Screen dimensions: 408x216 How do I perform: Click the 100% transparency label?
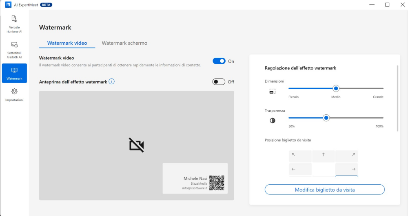(x=379, y=127)
